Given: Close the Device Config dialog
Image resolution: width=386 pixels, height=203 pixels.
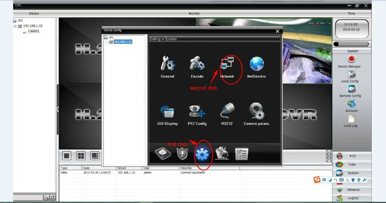Looking at the screenshot, I should pos(278,31).
